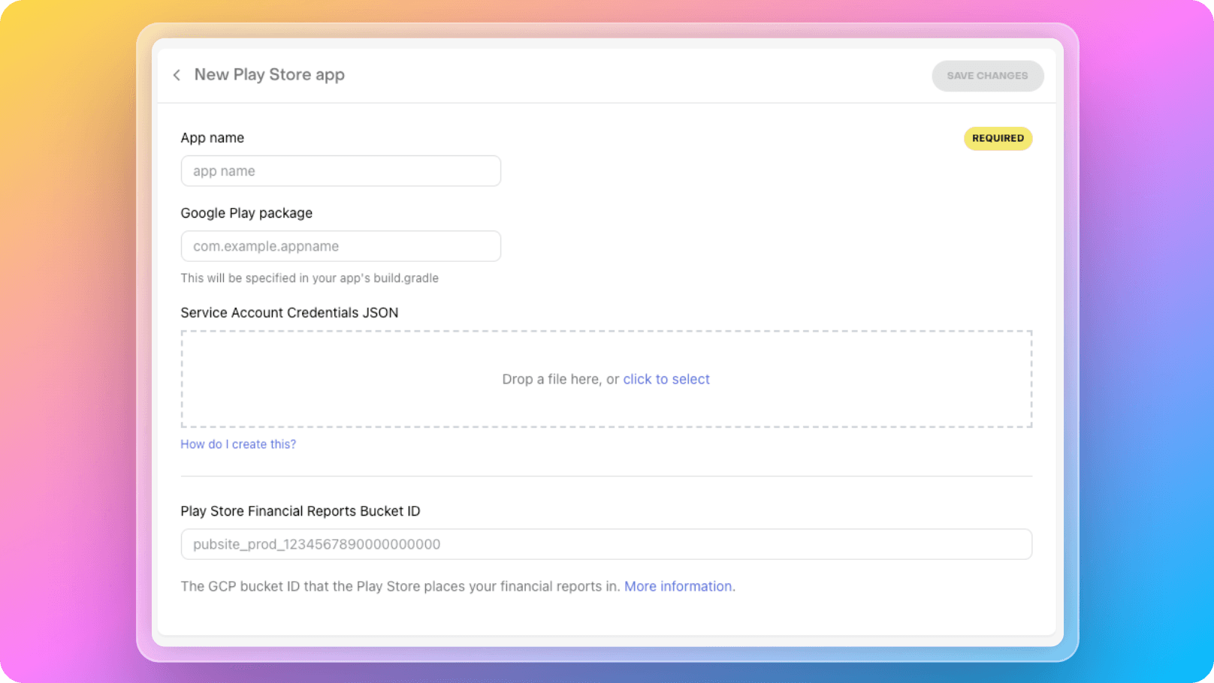The width and height of the screenshot is (1214, 683).
Task: Open the 'click to select' file link
Action: tap(666, 379)
